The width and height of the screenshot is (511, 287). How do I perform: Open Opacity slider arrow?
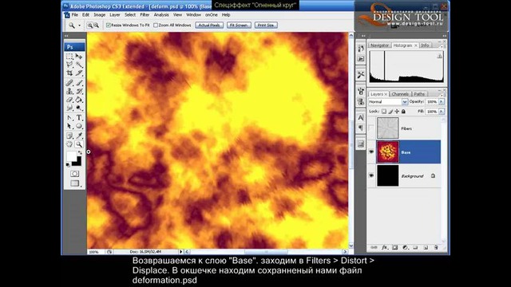click(442, 102)
